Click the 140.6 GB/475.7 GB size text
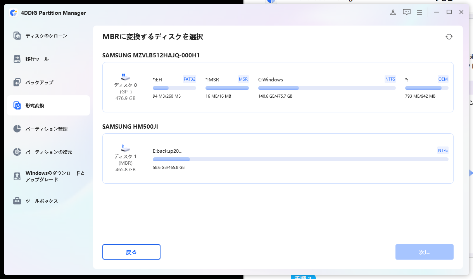Viewport: 473px width, 279px height. click(275, 96)
